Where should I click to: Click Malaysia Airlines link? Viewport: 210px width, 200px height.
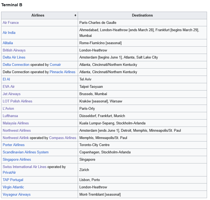pos(16,123)
